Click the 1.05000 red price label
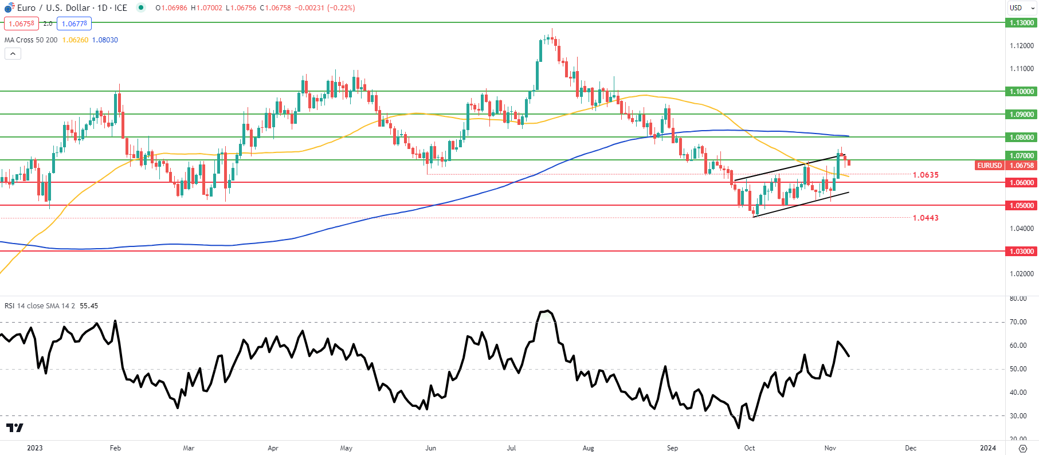Screen dimensions: 1039x455 click(1021, 205)
